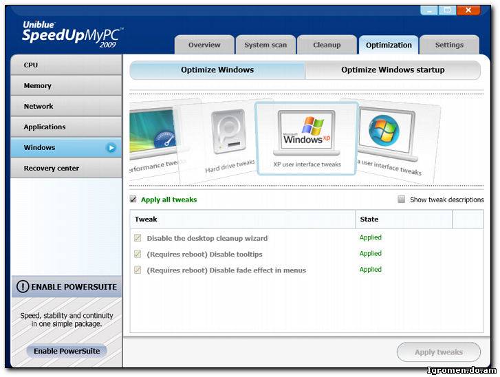The height and width of the screenshot is (377, 500).
Task: Click the State column header
Action: coord(404,219)
